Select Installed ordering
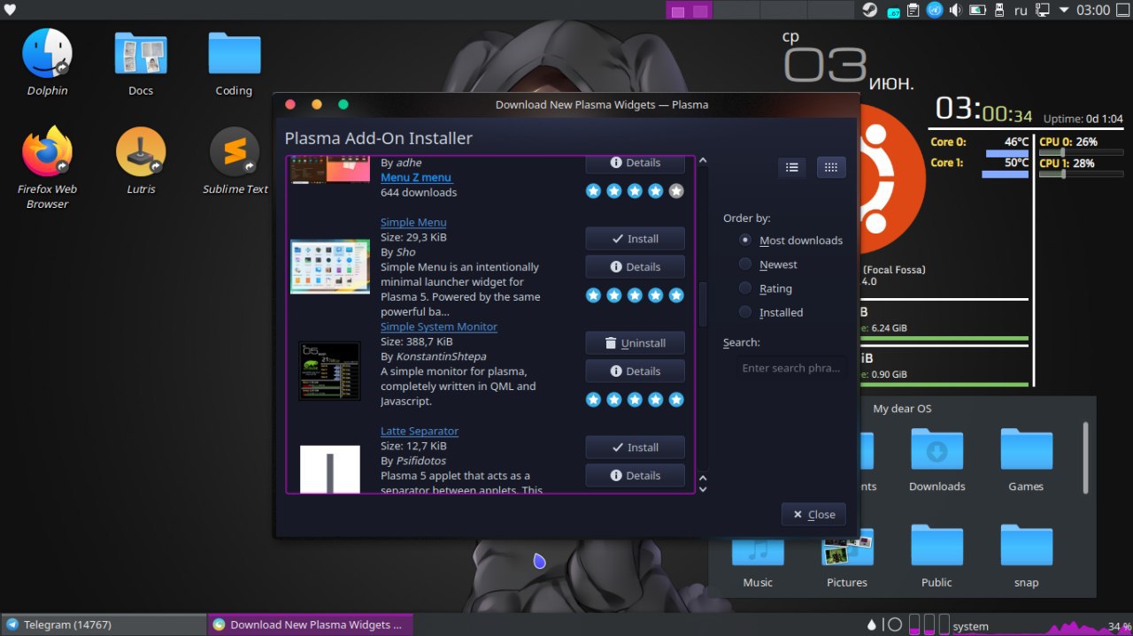 771,312
